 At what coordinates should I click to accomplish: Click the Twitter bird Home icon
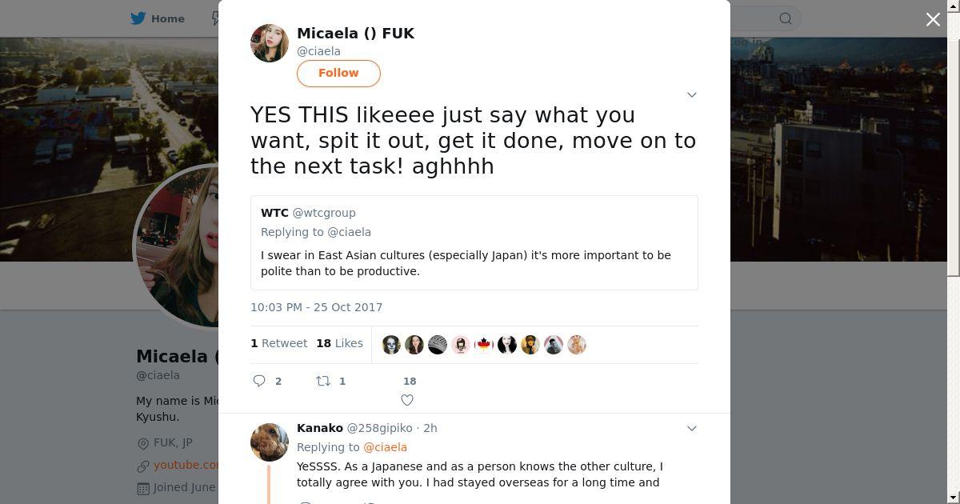138,18
